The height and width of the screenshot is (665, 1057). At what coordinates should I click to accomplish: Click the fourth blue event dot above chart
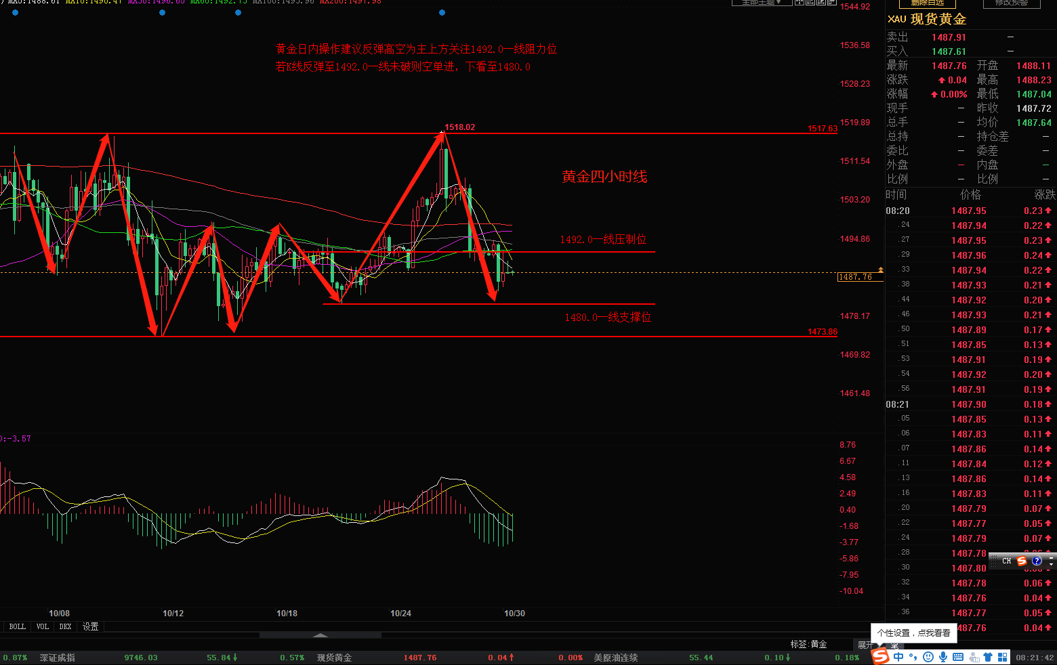442,12
